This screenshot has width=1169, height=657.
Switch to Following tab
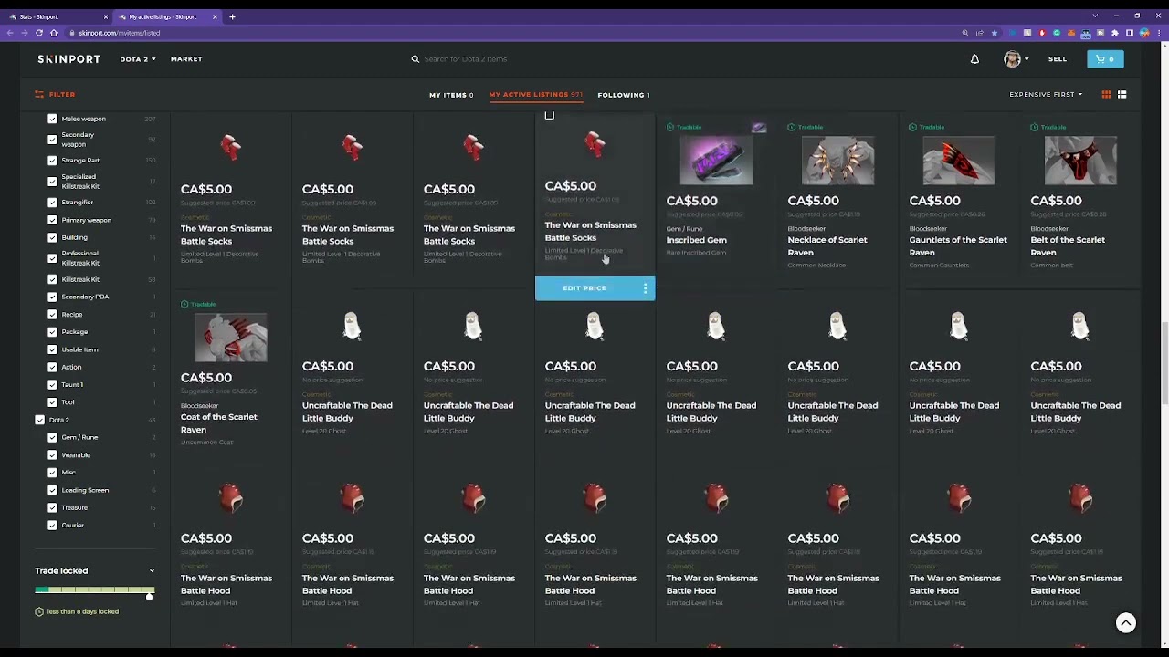pos(624,95)
